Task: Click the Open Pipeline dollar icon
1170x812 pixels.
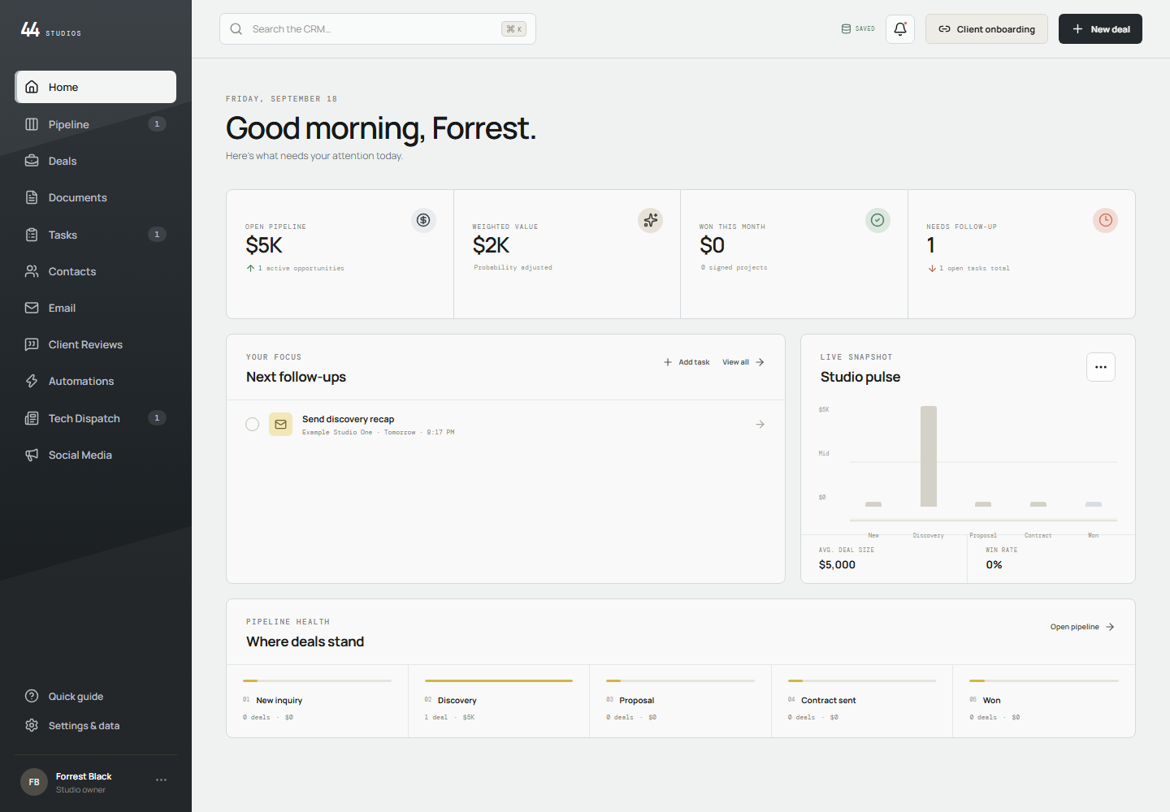Action: tap(423, 220)
